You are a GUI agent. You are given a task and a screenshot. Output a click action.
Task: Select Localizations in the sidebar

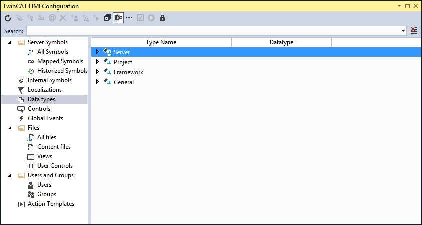coord(45,90)
